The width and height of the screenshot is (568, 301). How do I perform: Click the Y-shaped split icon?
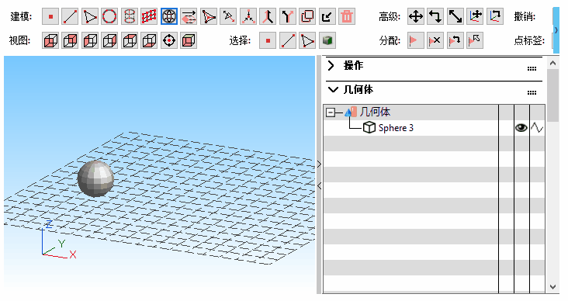tap(288, 16)
